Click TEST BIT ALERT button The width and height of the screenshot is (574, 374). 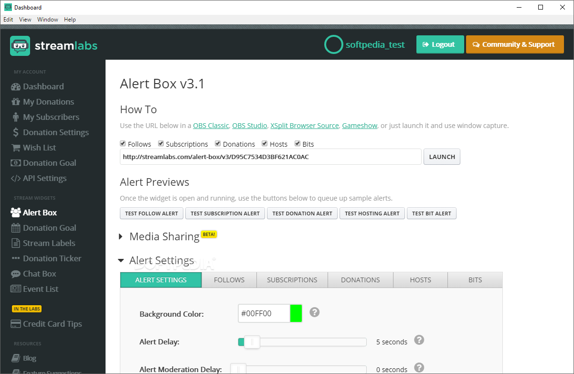point(432,214)
